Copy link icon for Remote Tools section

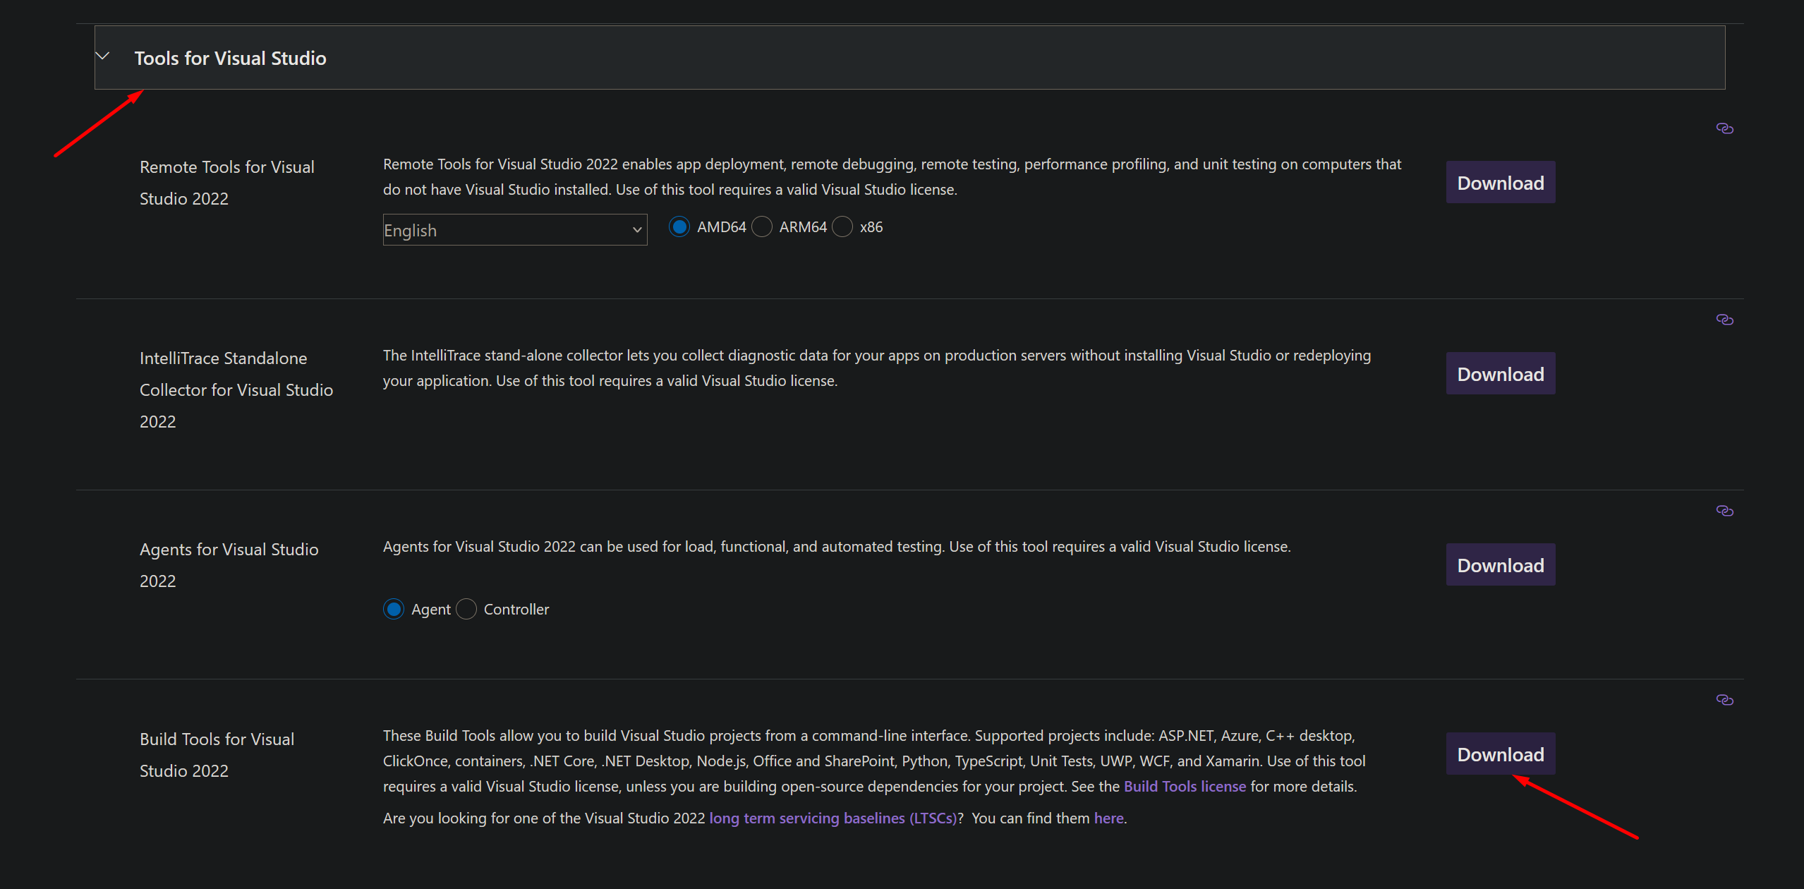coord(1724,128)
